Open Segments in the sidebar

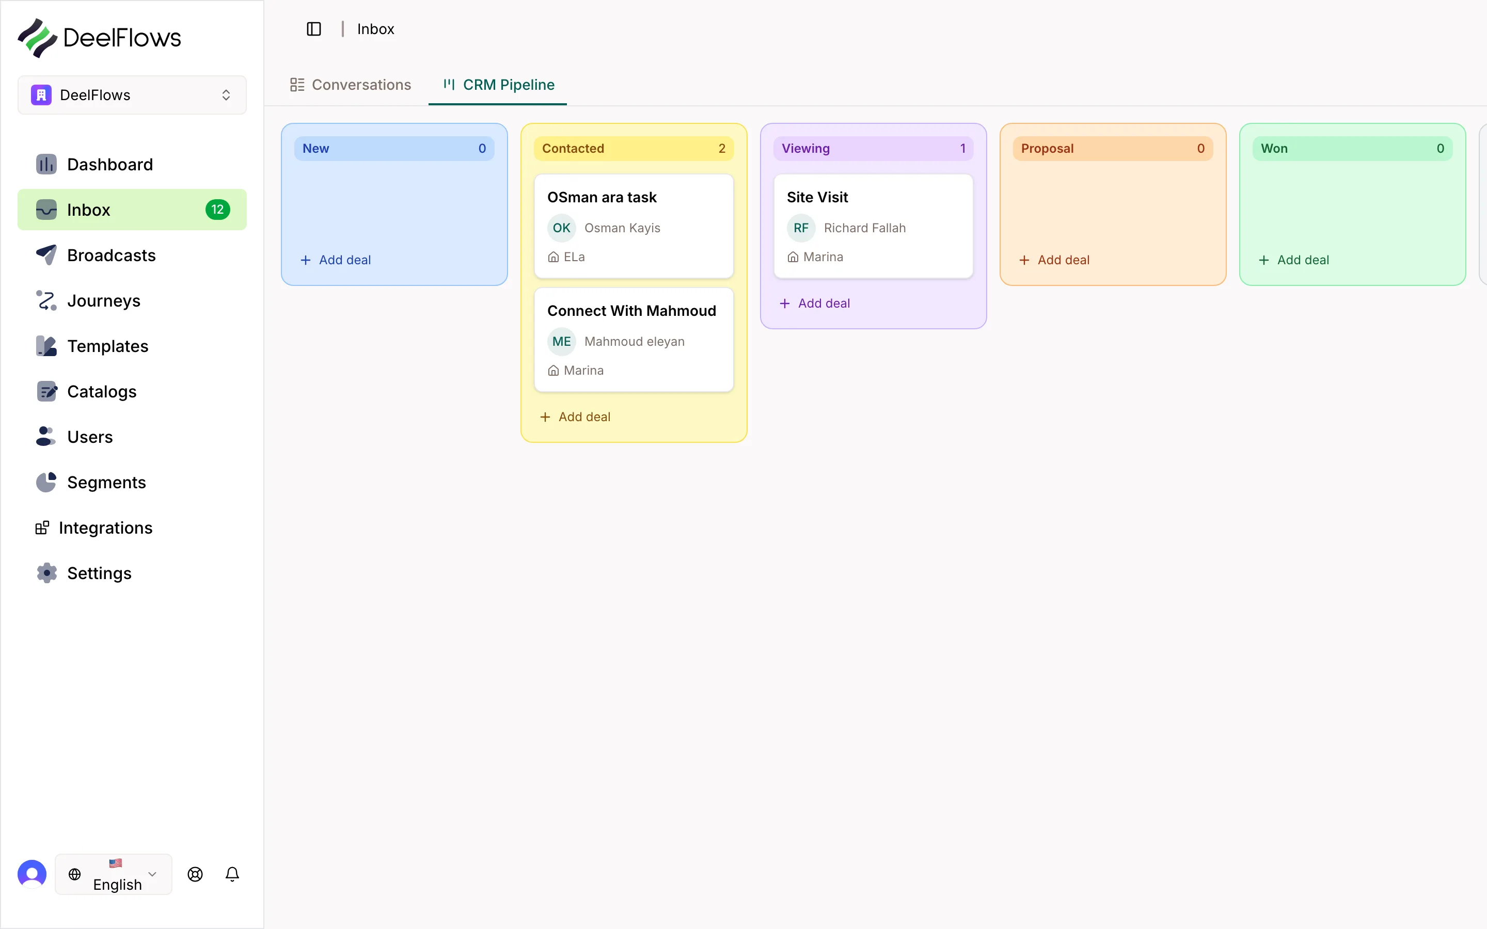click(x=132, y=483)
